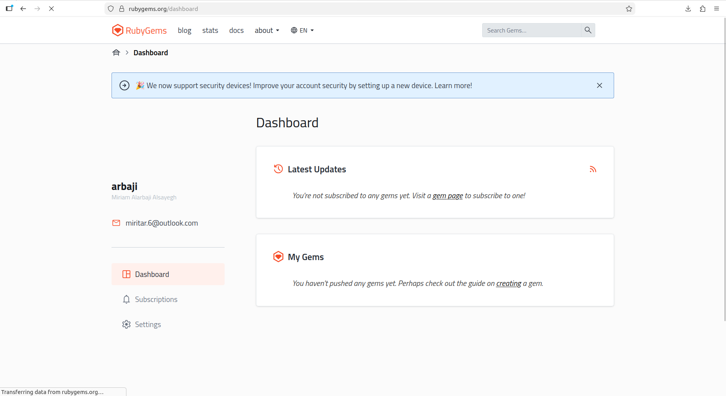Image resolution: width=726 pixels, height=396 pixels.
Task: Open the Latest Updates RSS feed icon
Action: tap(593, 169)
